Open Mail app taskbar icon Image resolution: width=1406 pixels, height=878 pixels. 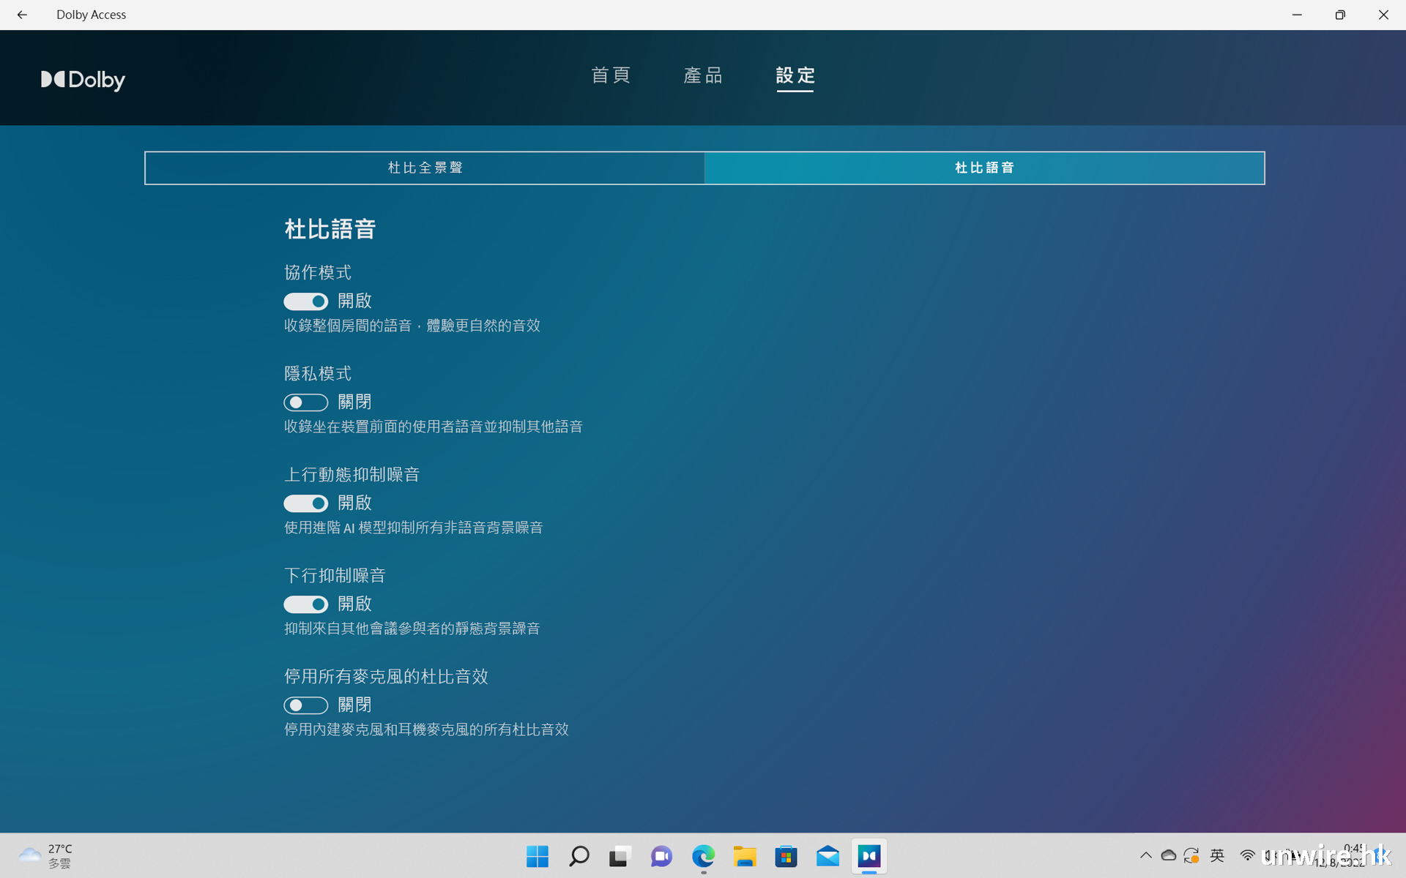[827, 856]
